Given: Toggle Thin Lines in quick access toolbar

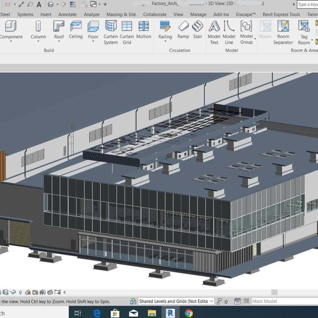Looking at the screenshot, I should [x=73, y=4].
